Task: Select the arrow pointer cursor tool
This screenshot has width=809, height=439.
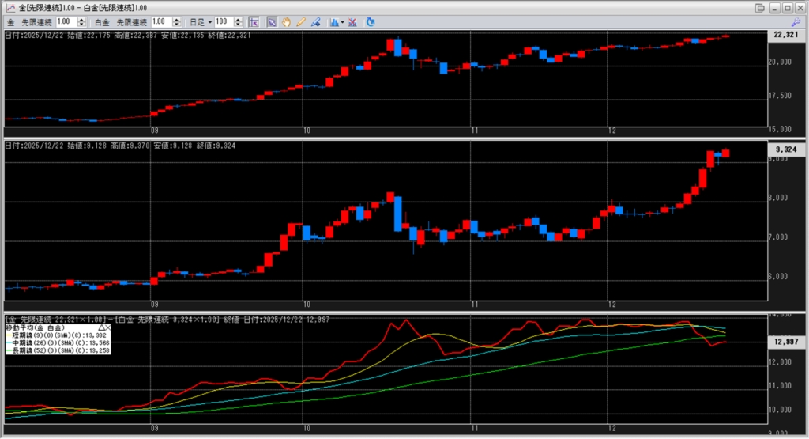Action: tap(272, 22)
